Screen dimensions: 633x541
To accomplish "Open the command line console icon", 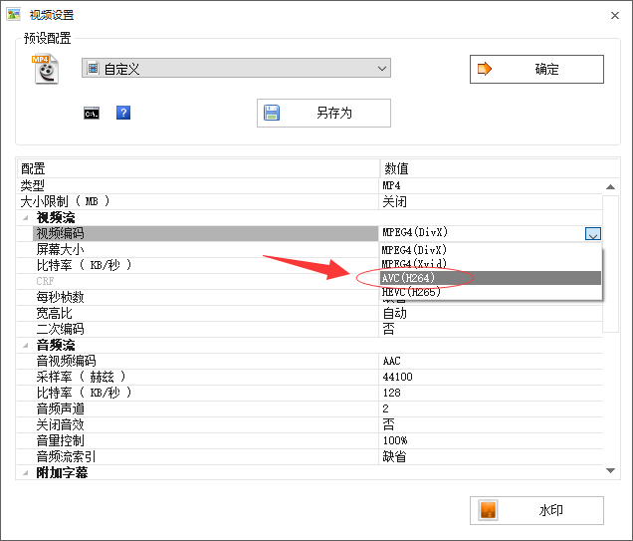I will pyautogui.click(x=92, y=113).
